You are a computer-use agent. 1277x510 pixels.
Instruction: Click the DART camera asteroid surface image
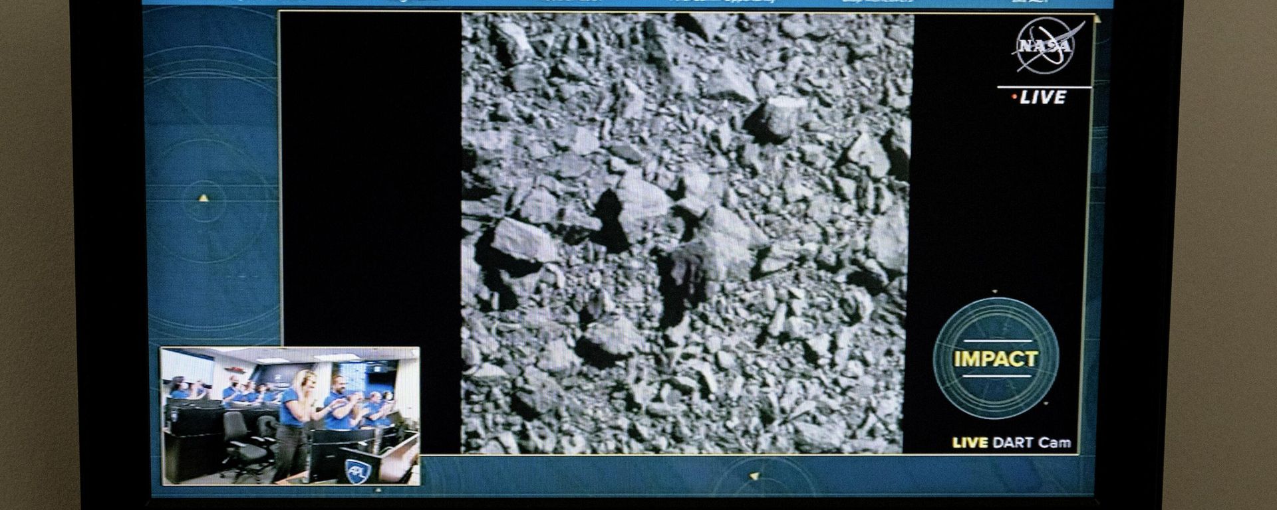coord(686,234)
